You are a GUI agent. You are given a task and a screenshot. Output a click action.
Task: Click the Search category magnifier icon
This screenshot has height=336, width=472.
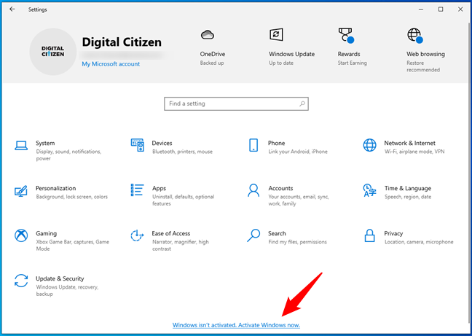point(253,235)
